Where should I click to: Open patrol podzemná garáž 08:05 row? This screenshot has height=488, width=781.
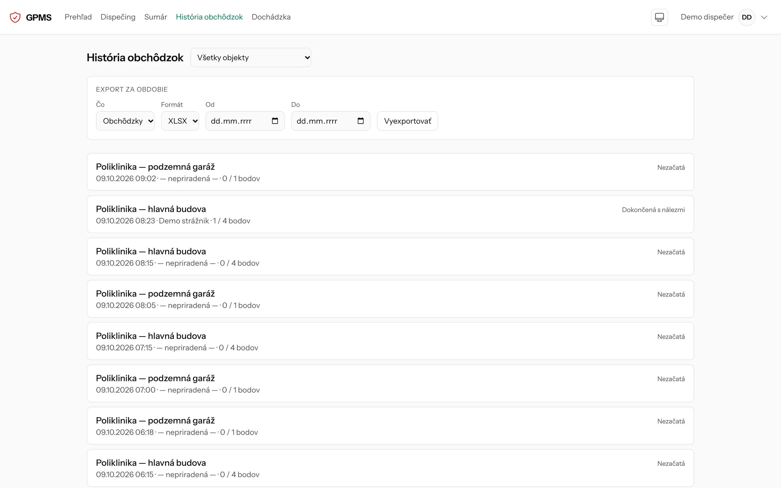[390, 299]
